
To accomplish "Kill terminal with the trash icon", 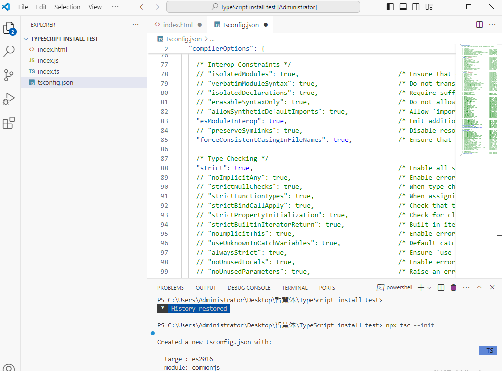I will (454, 288).
